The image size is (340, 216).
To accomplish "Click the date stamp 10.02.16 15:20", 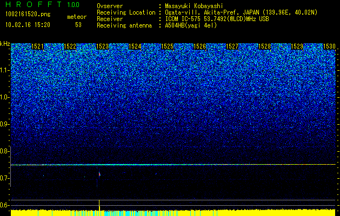I will click(28, 25).
